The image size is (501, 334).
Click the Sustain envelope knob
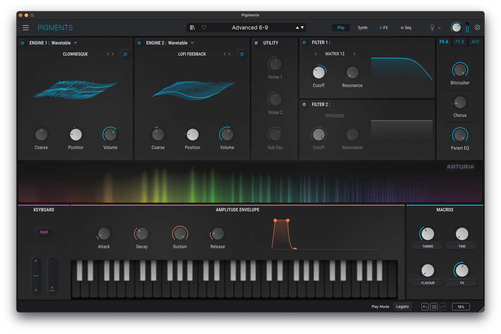pos(180,234)
